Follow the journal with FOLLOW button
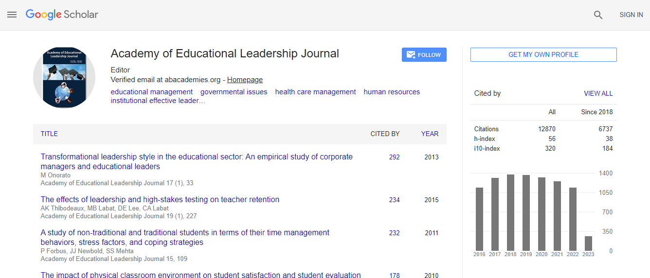The image size is (650, 278). (x=424, y=55)
